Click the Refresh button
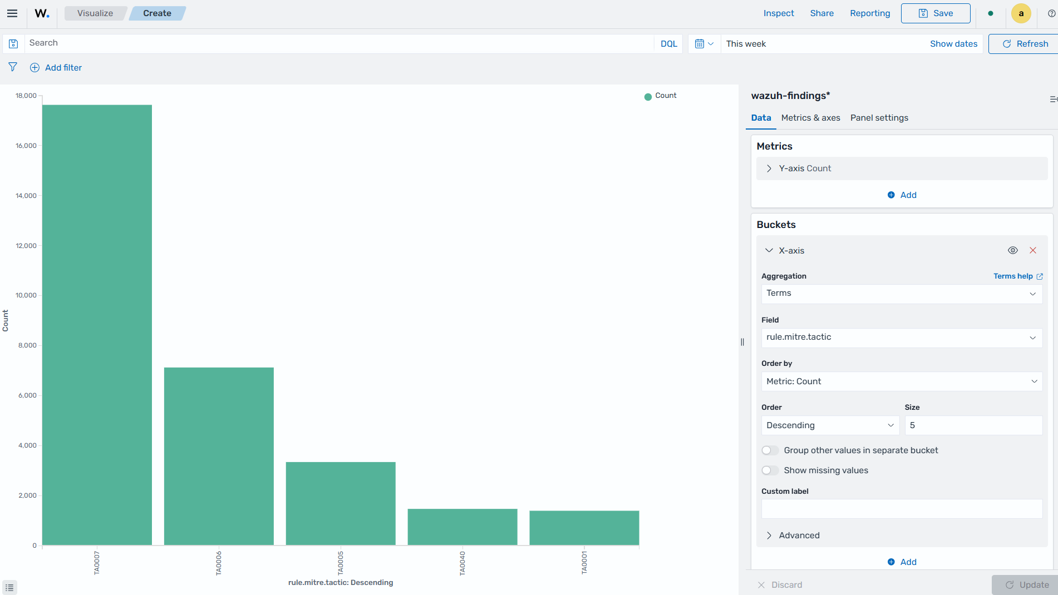Screen dimensions: 1058x595 (1024, 44)
